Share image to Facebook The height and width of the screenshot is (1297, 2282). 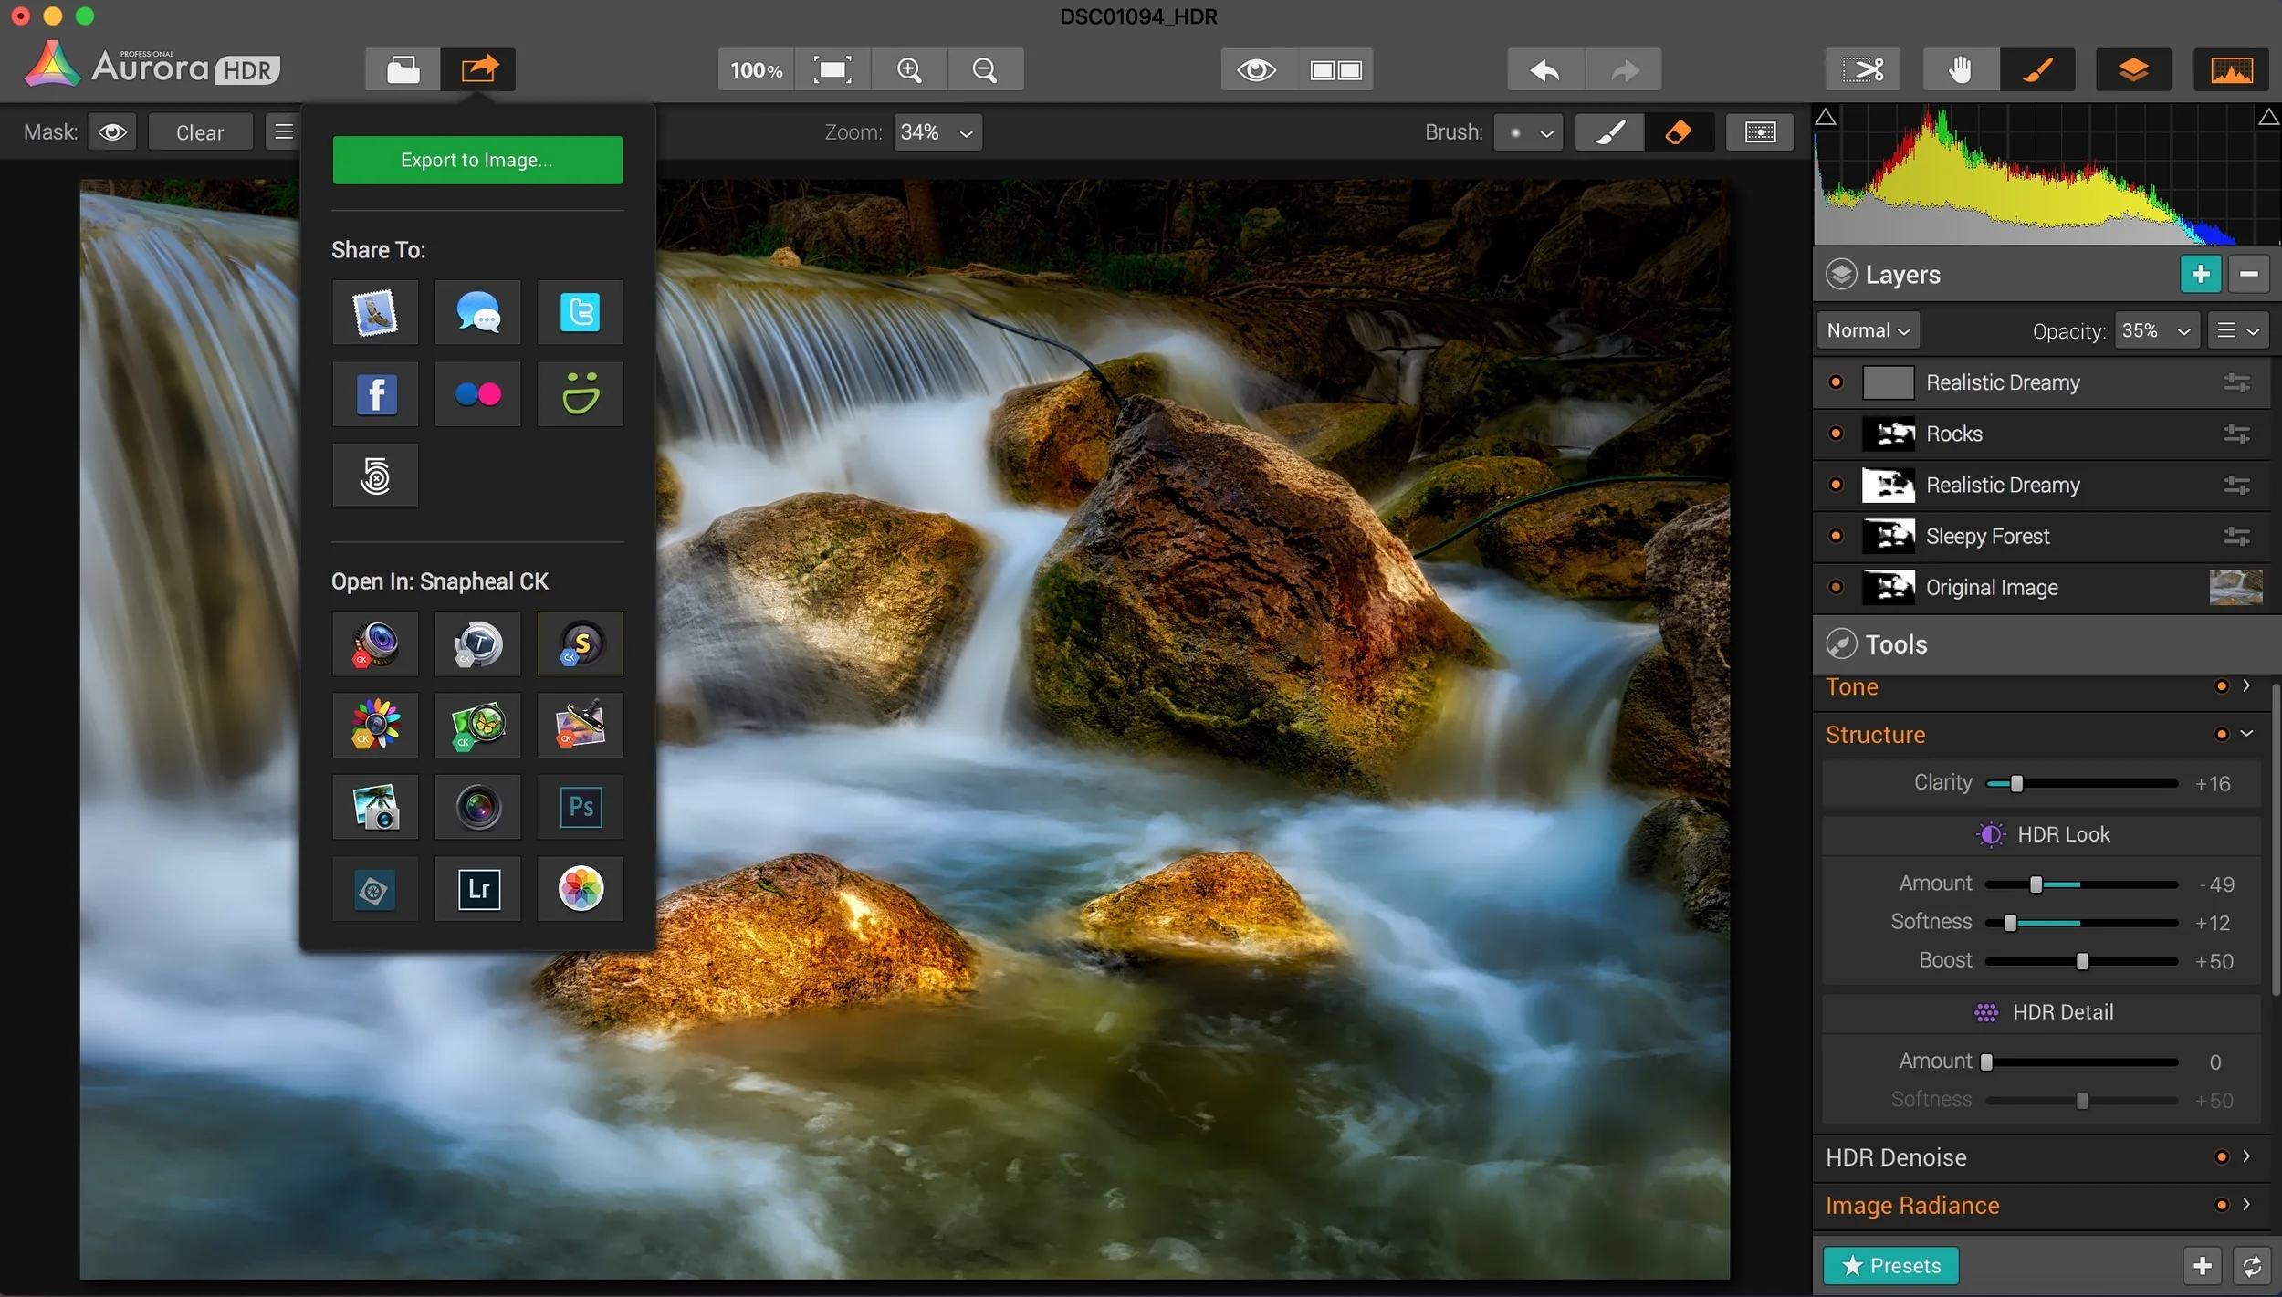click(375, 394)
